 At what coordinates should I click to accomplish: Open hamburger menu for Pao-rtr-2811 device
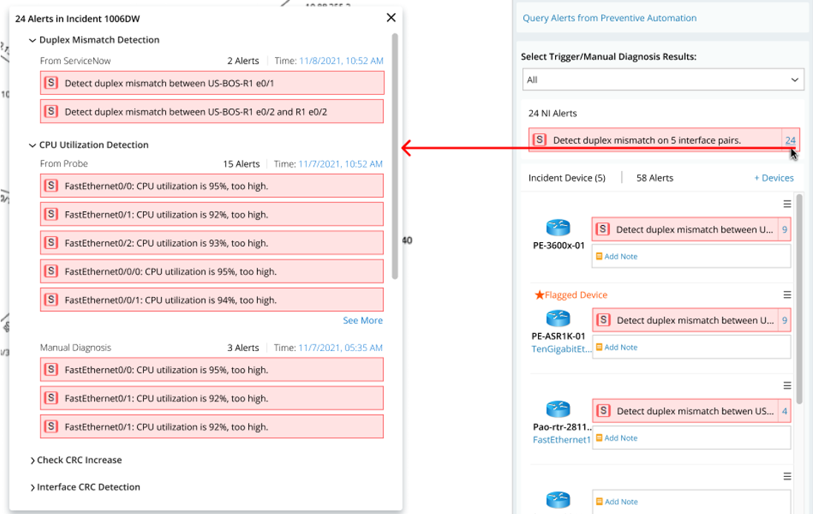pyautogui.click(x=787, y=385)
